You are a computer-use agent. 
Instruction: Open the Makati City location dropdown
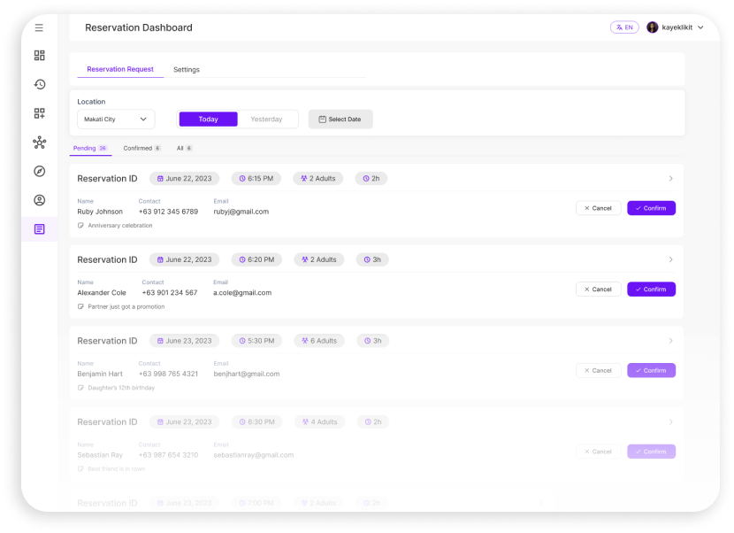116,119
